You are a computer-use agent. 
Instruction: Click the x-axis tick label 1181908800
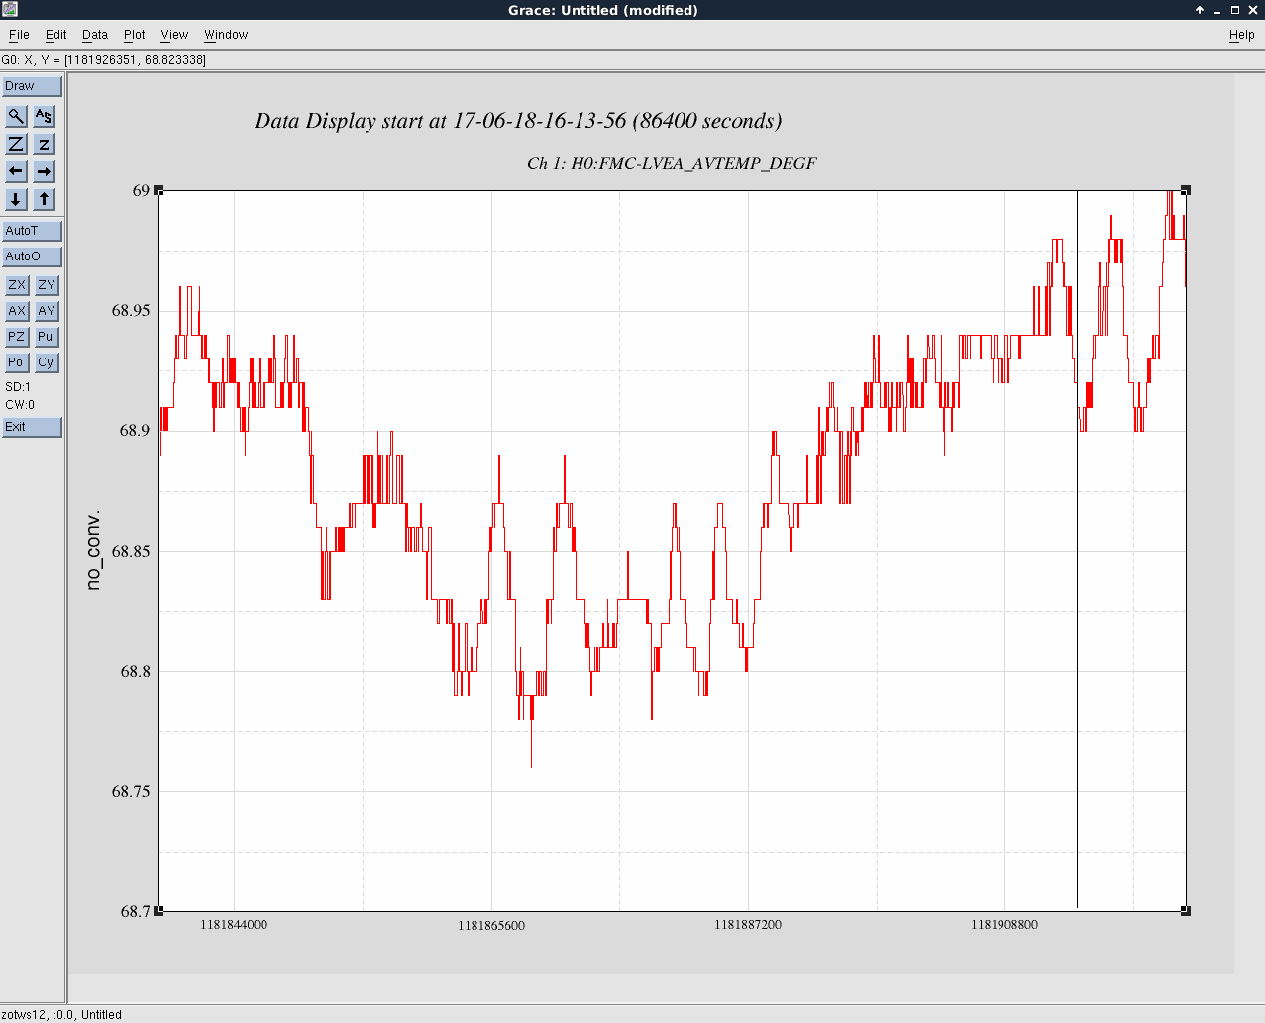pyautogui.click(x=1004, y=925)
